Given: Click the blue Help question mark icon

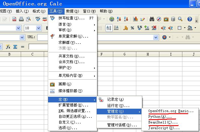Looking at the screenshot, I should [x=190, y=19].
